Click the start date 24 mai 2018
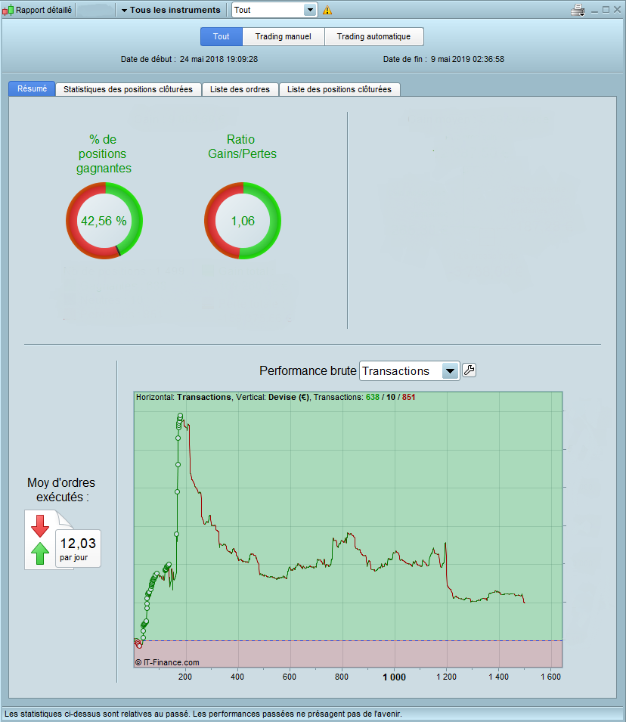 (218, 59)
